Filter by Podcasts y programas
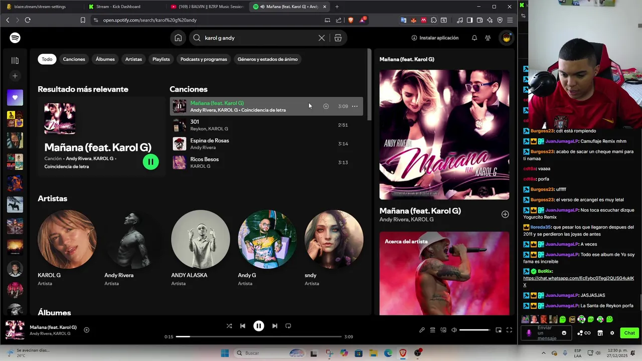This screenshot has width=642, height=361. [204, 59]
